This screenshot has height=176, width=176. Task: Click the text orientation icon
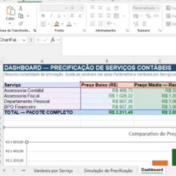pos(109,24)
